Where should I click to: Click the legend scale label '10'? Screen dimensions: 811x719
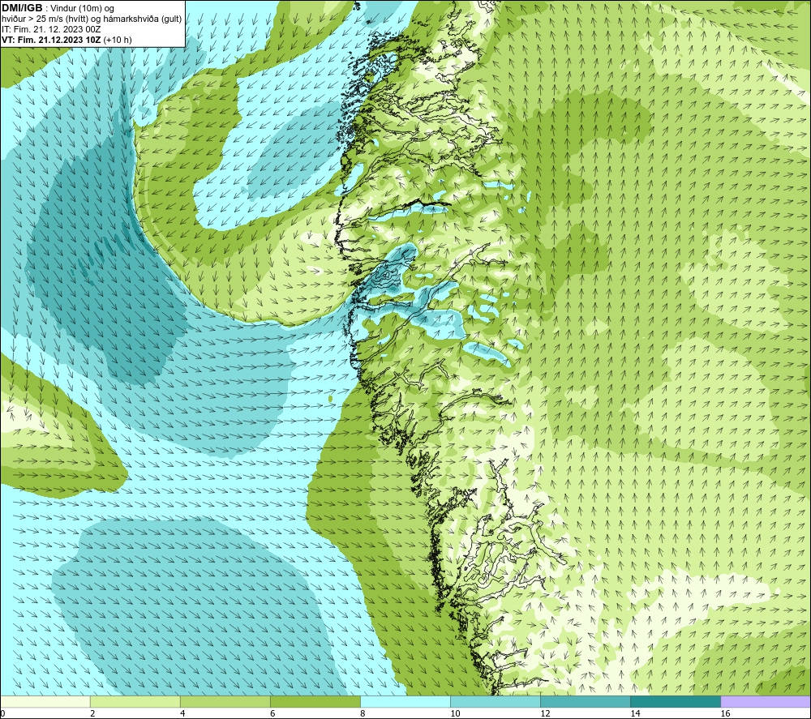tap(455, 714)
